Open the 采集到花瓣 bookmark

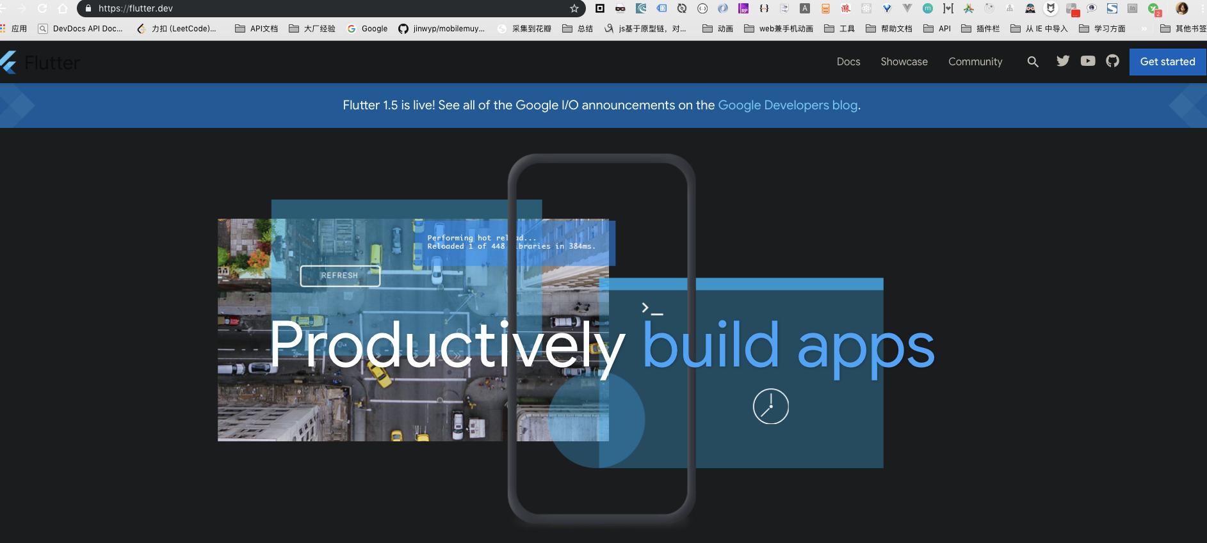pos(524,29)
